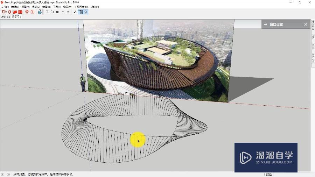Click the split-rectangle toolbar icon

point(47,12)
